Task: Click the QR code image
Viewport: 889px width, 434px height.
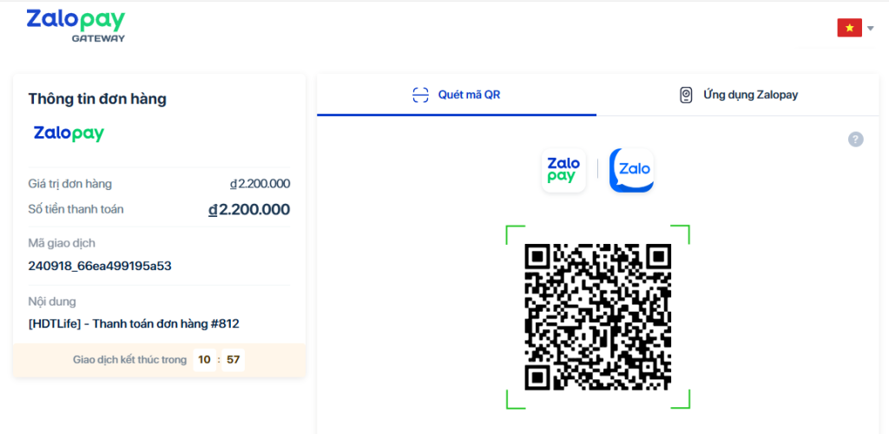Action: 598,317
